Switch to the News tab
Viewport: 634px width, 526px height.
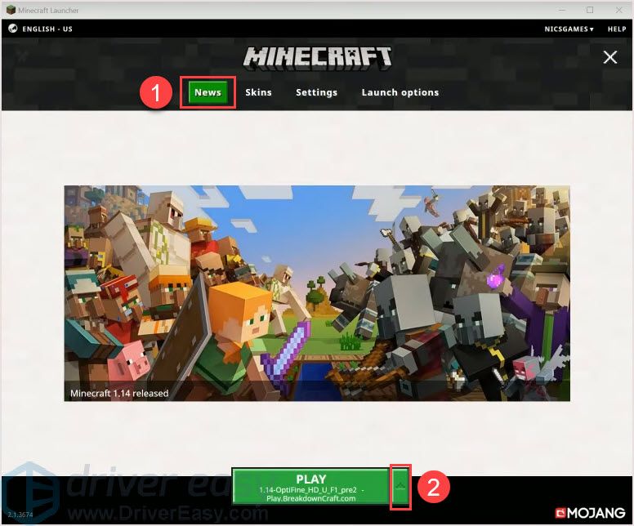tap(208, 92)
